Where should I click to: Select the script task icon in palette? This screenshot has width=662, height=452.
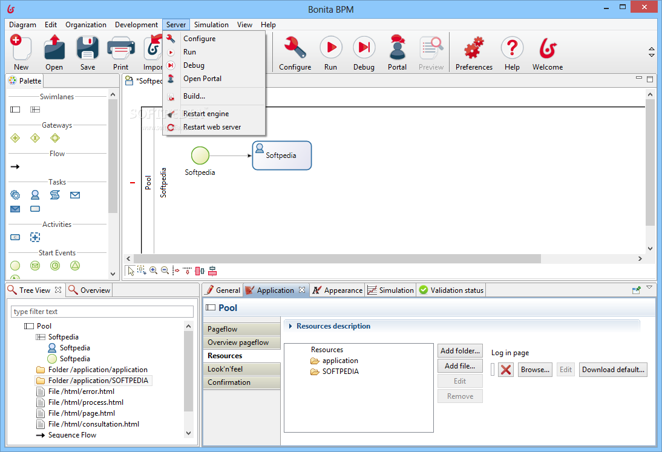(x=55, y=195)
